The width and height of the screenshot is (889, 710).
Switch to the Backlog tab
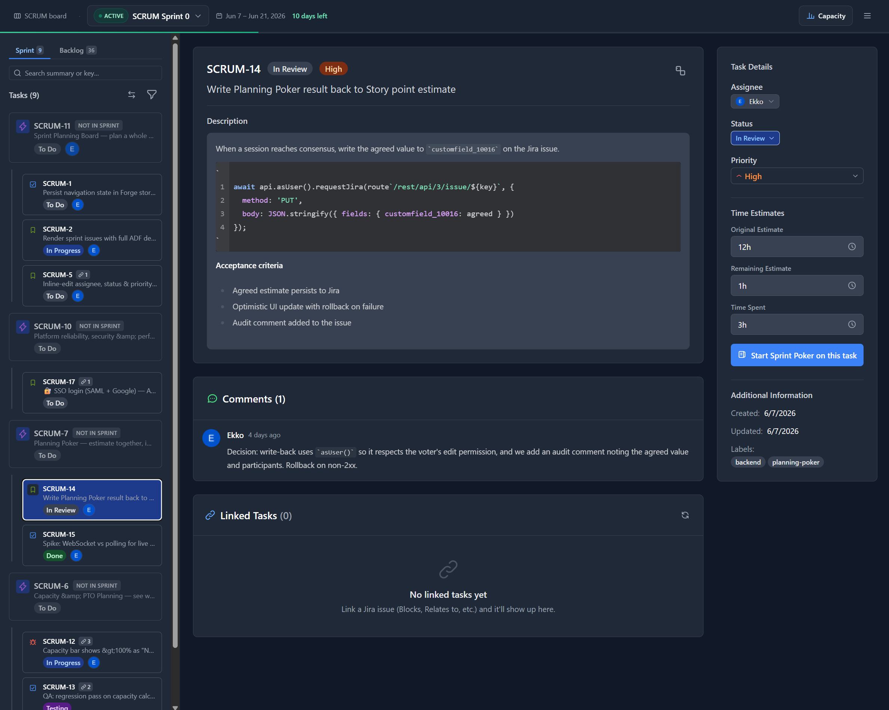click(x=77, y=50)
